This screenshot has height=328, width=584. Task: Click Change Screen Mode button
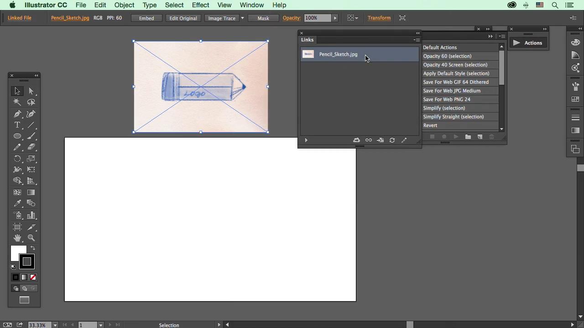click(24, 300)
